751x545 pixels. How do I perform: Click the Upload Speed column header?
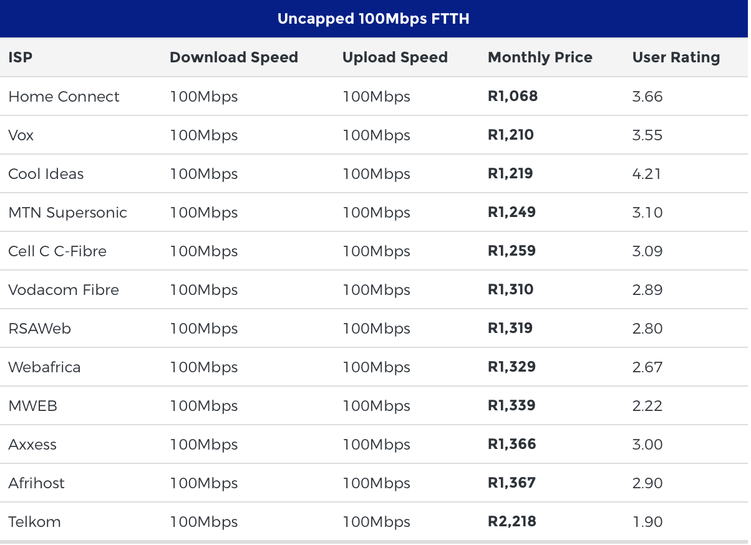395,57
